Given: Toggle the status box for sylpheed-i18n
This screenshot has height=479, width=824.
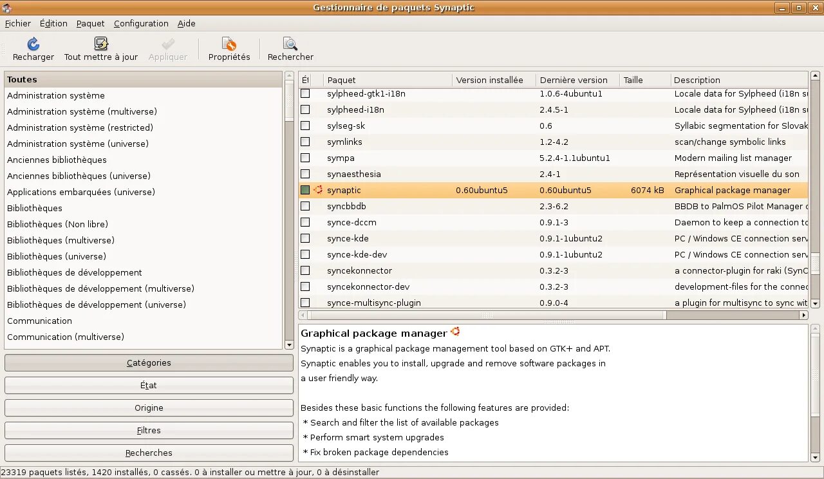Looking at the screenshot, I should tap(305, 109).
